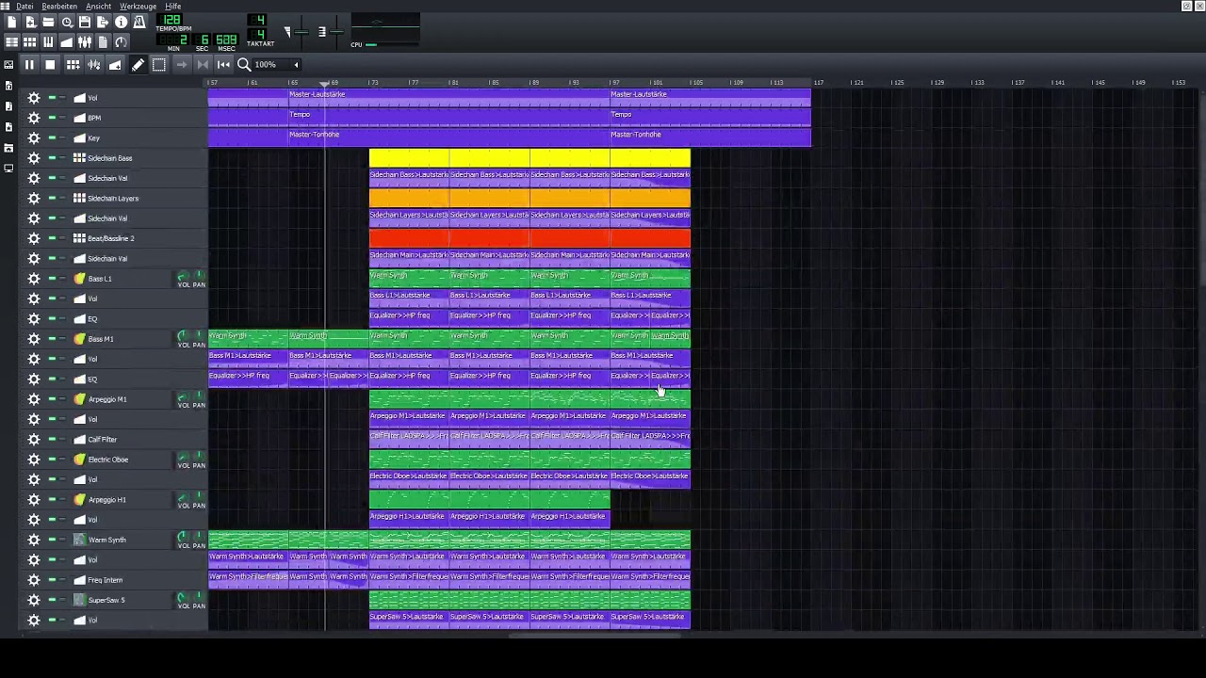Adjust the master pitch slider
This screenshot has height=678, width=1206.
[x=336, y=32]
